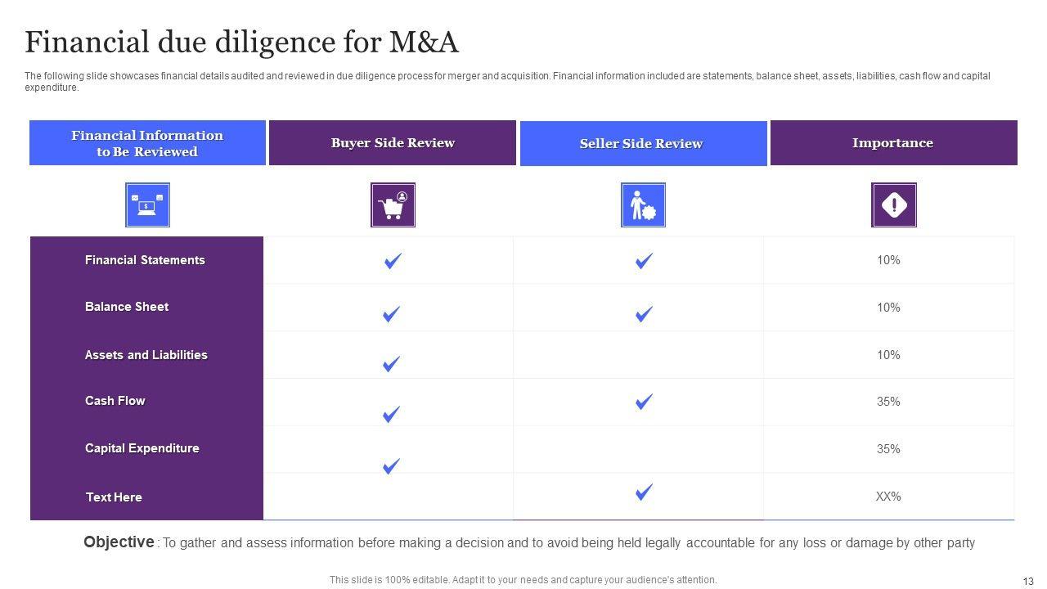Select the Buyer Side Review header
The image size is (1047, 589).
pos(393,143)
